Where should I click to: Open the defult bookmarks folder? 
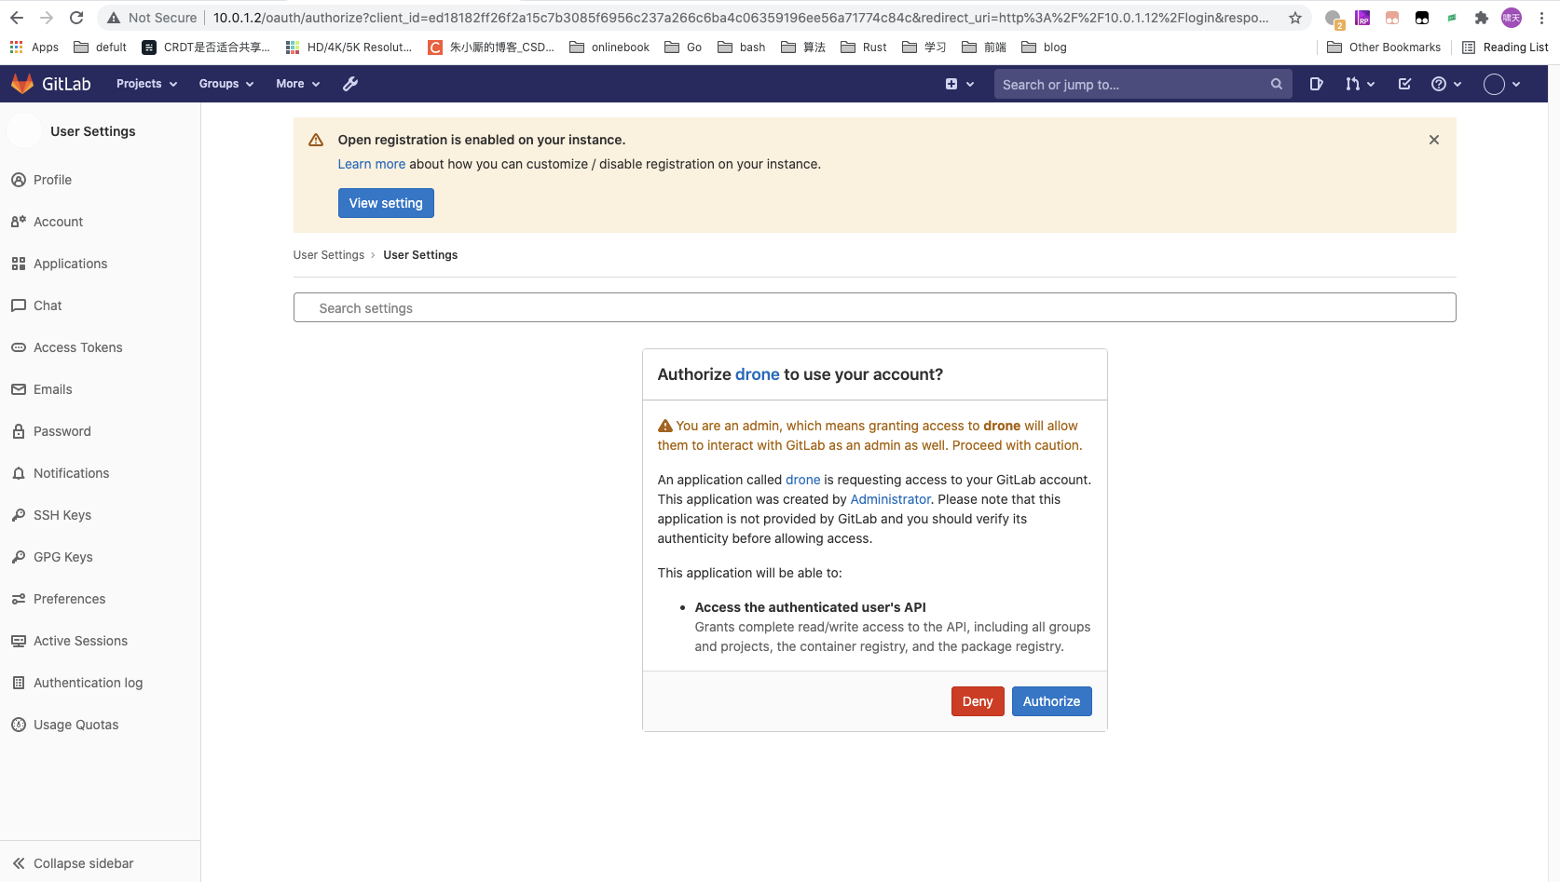(100, 47)
